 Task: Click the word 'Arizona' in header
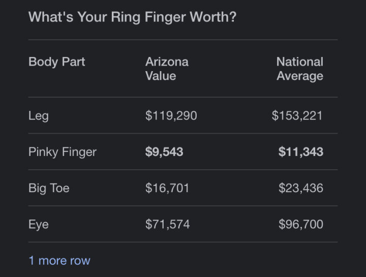[167, 62]
